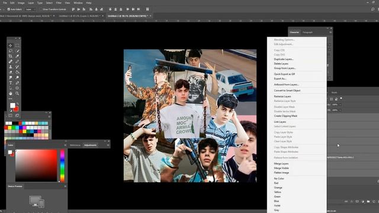Select the Crop tool
This screenshot has height=213, width=379.
pyautogui.click(x=11, y=56)
